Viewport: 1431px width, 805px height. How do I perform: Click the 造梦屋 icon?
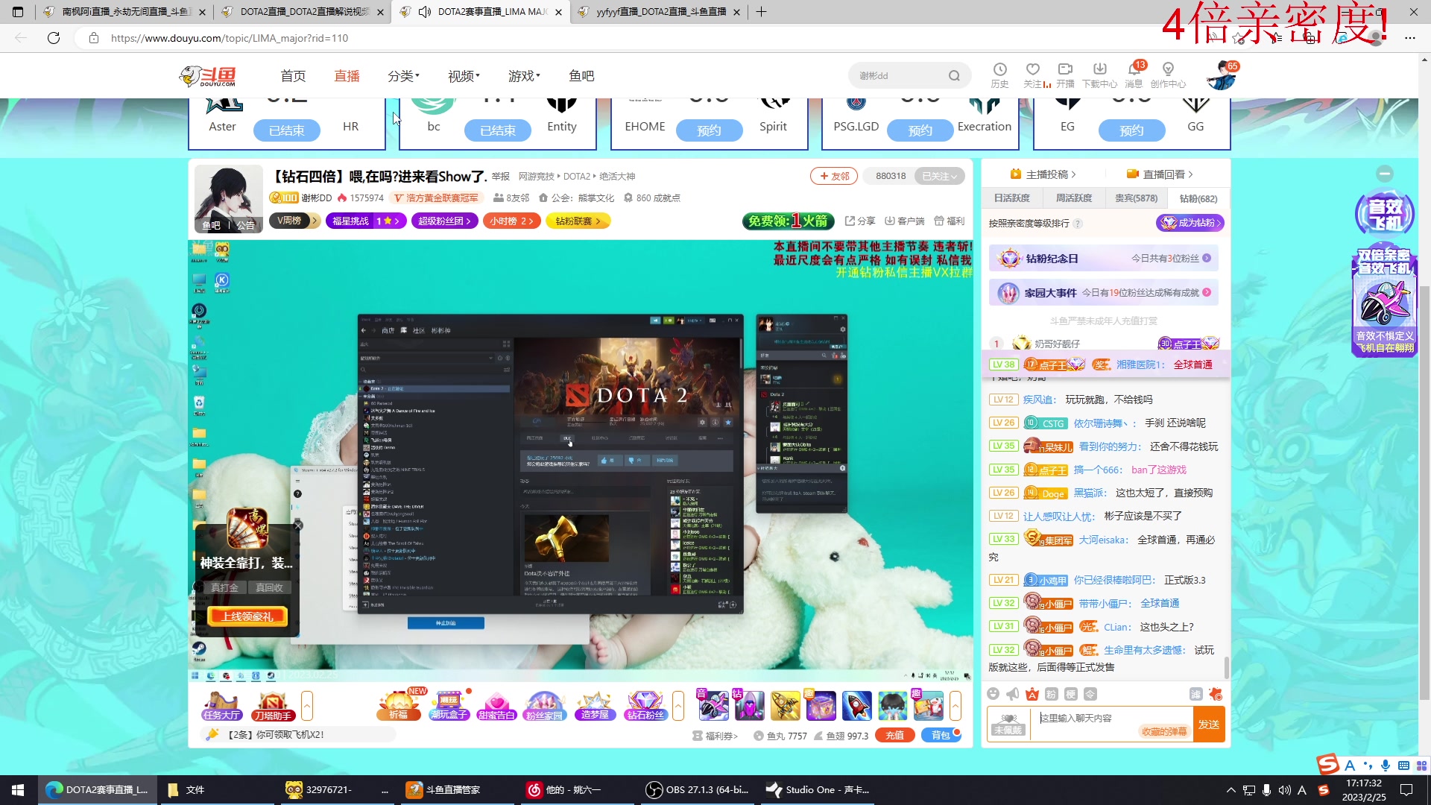(595, 705)
